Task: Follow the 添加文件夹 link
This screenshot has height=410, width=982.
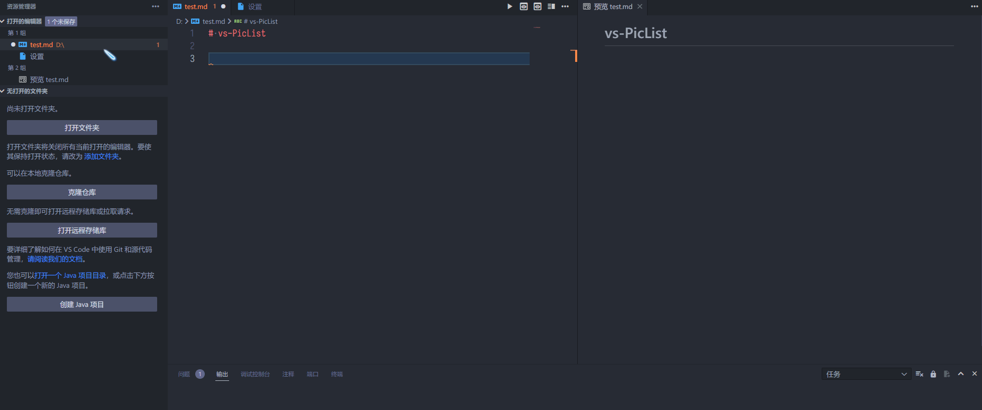Action: (102, 157)
